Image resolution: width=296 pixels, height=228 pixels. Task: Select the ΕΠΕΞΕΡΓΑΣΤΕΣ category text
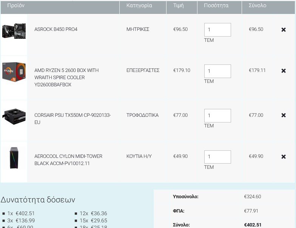[143, 70]
